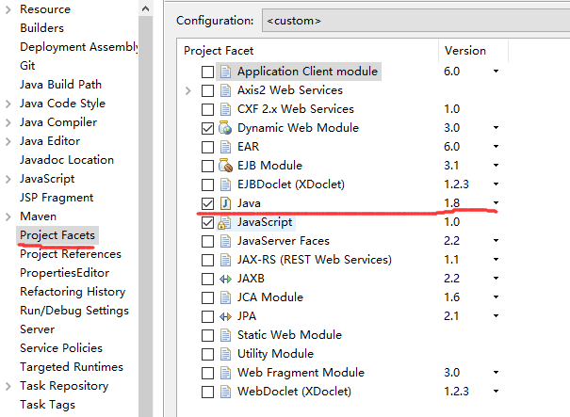Open the Java version dropdown arrow

tap(496, 203)
